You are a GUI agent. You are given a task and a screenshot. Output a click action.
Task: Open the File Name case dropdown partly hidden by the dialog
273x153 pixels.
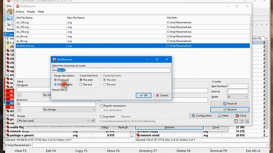(x=47, y=95)
